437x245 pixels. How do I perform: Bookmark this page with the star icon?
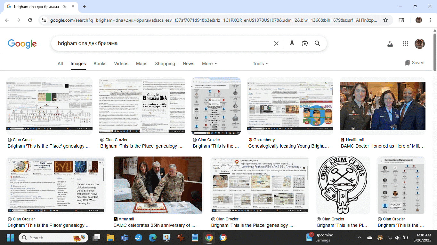(385, 20)
